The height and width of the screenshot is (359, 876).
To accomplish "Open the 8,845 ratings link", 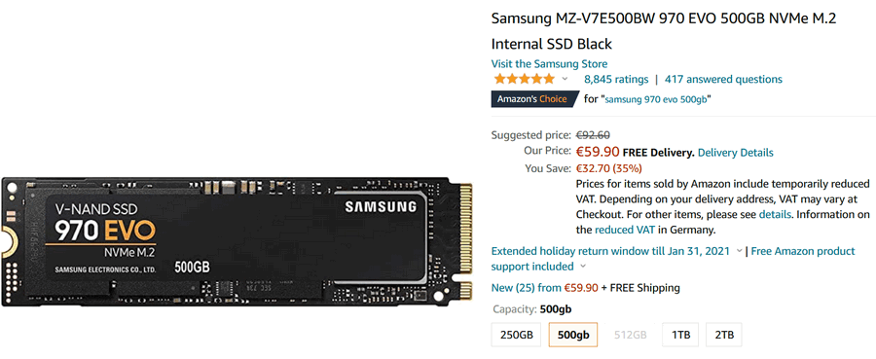I will (x=616, y=79).
